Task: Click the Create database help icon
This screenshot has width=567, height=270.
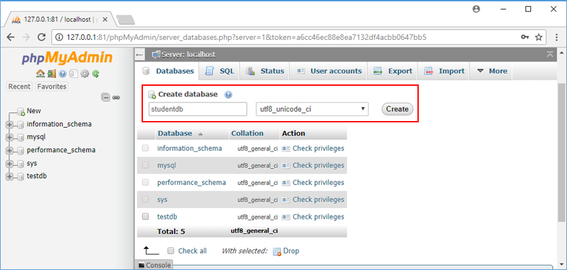Action: click(228, 94)
